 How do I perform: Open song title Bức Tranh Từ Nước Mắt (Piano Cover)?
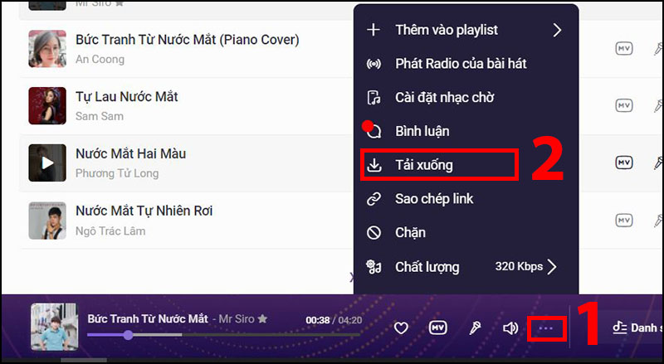coord(188,40)
